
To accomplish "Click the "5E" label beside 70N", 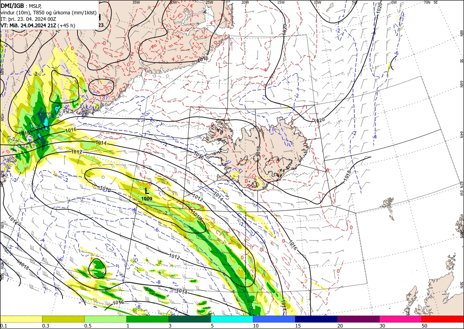I will 436,2.
